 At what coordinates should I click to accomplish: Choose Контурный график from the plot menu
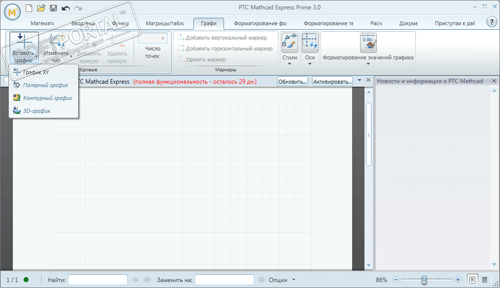(44, 98)
